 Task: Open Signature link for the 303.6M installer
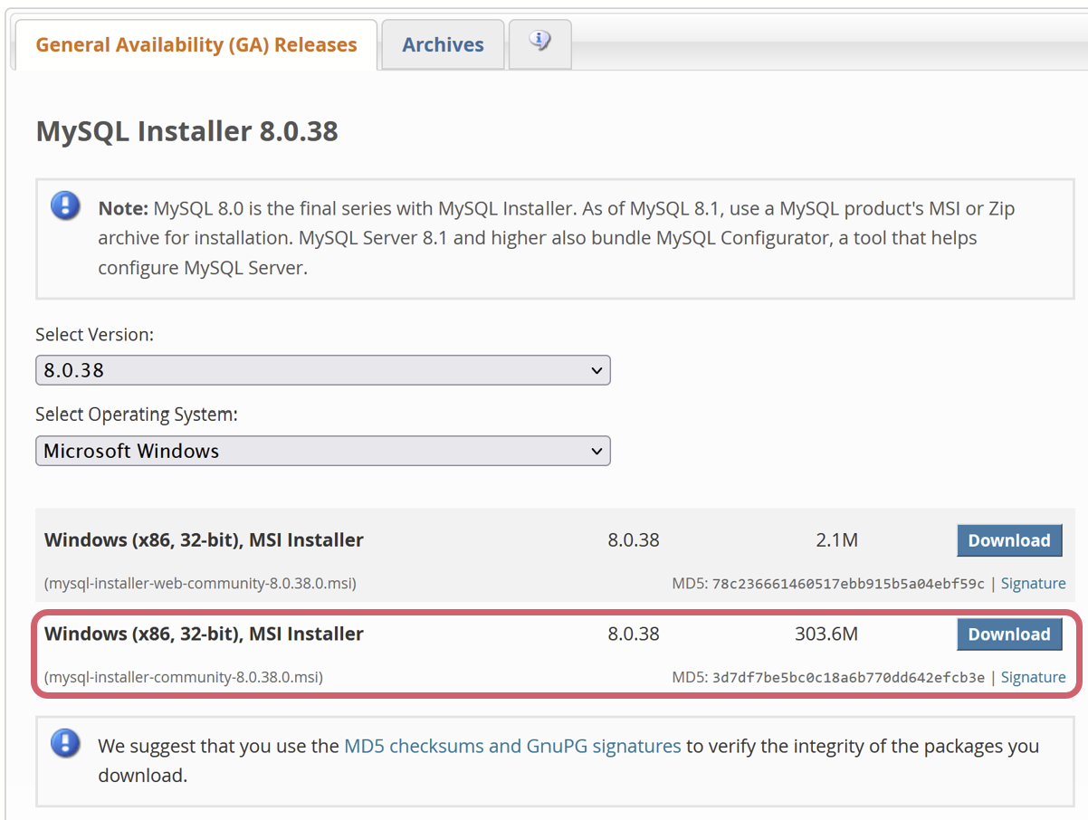[1033, 677]
